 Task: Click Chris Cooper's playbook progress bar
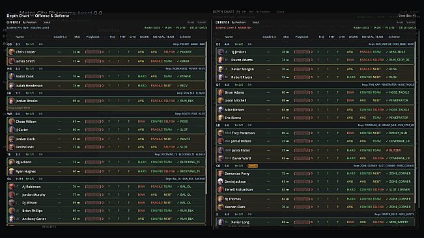coord(93,52)
